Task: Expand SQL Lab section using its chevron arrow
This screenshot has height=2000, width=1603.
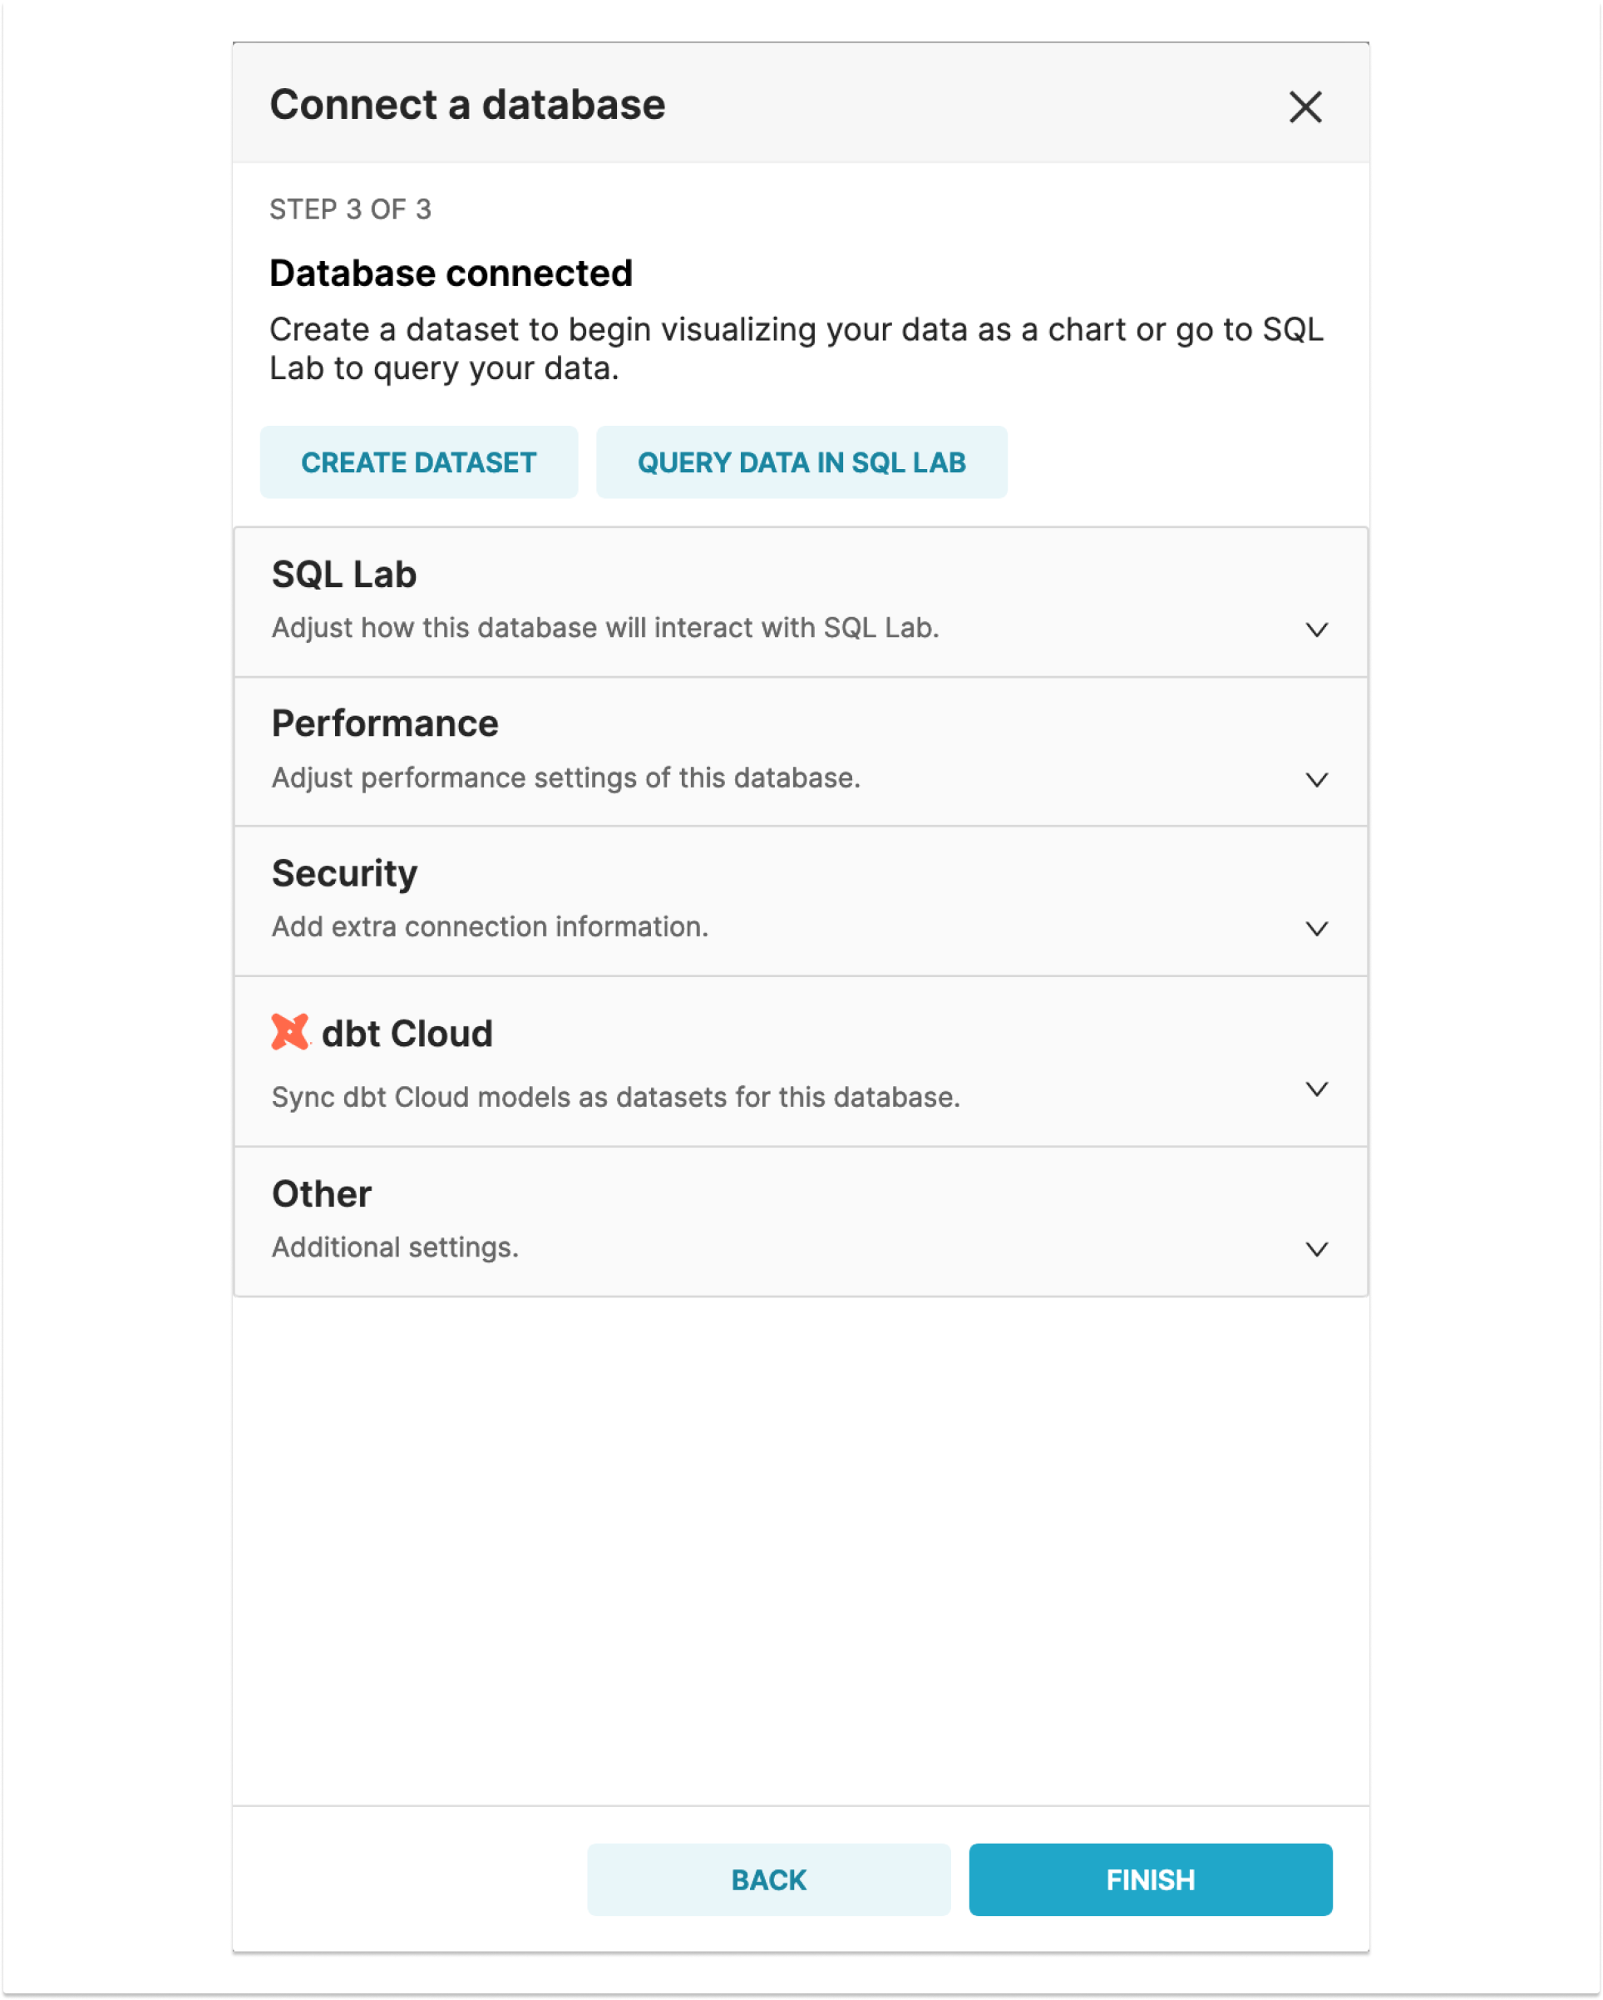Action: point(1316,630)
